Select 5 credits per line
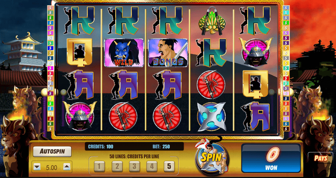Viewport: 336px width, 178px height. (x=169, y=166)
